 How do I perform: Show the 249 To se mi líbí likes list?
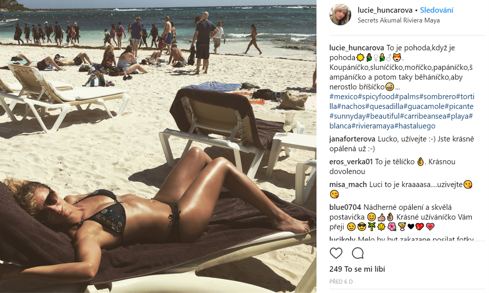(357, 269)
